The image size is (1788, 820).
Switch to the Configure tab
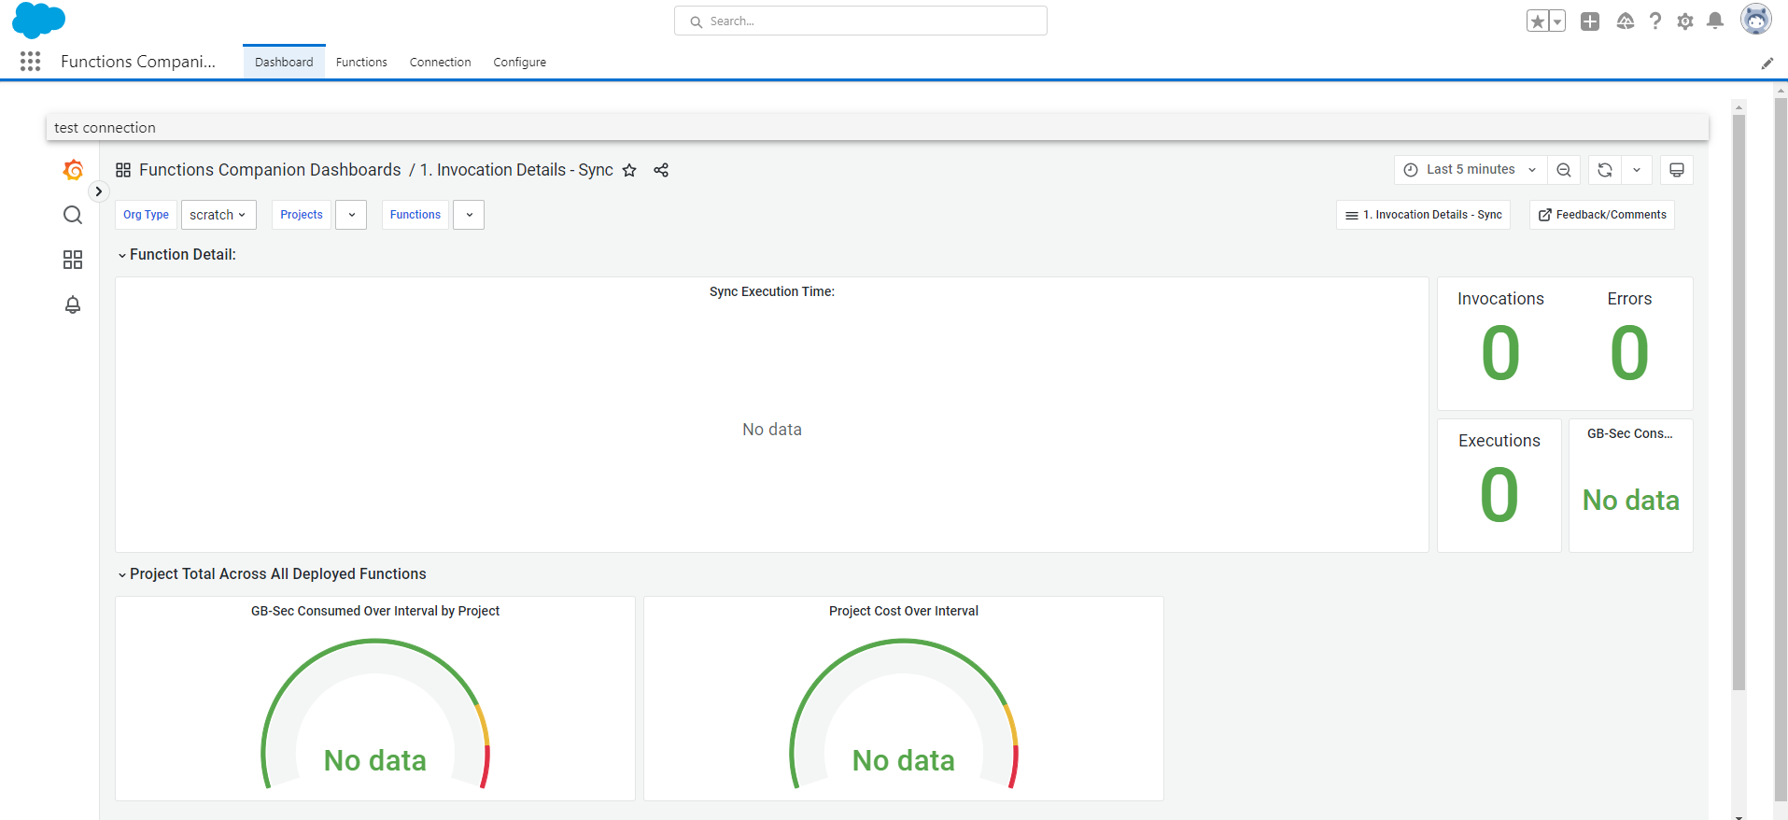[519, 62]
